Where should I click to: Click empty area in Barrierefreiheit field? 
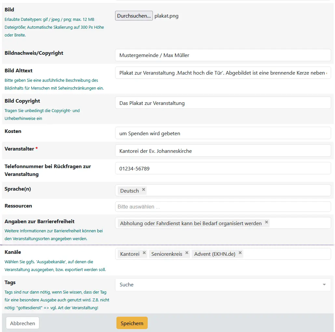[x=299, y=223]
